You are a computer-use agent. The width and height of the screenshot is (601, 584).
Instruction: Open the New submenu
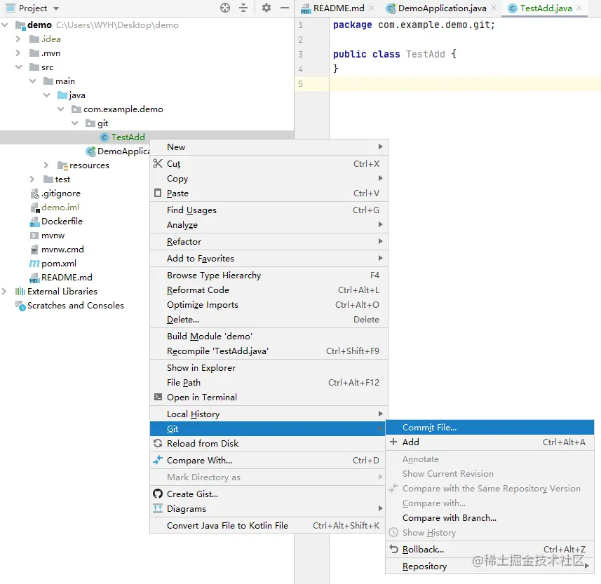[x=269, y=147]
